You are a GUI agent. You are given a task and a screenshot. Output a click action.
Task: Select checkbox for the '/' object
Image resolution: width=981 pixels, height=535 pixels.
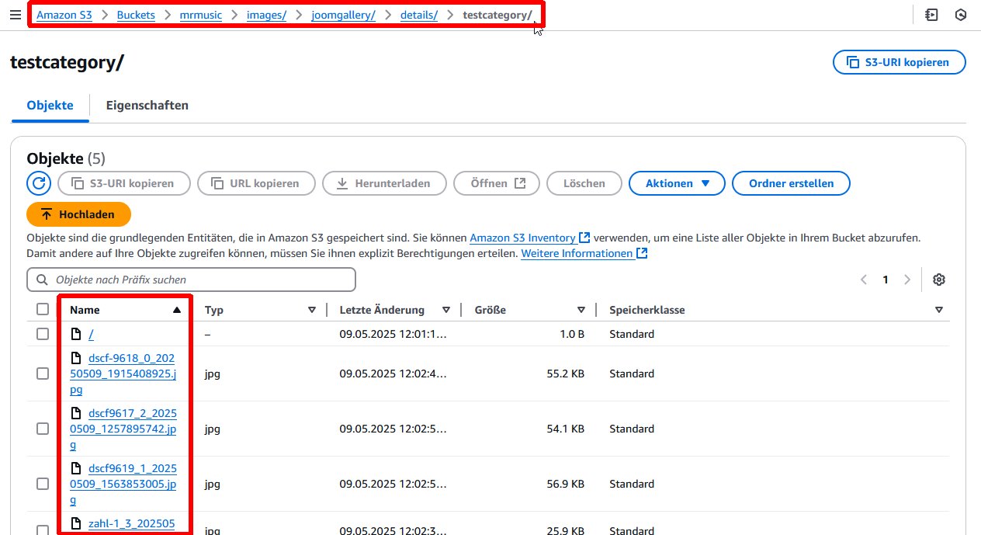point(43,334)
